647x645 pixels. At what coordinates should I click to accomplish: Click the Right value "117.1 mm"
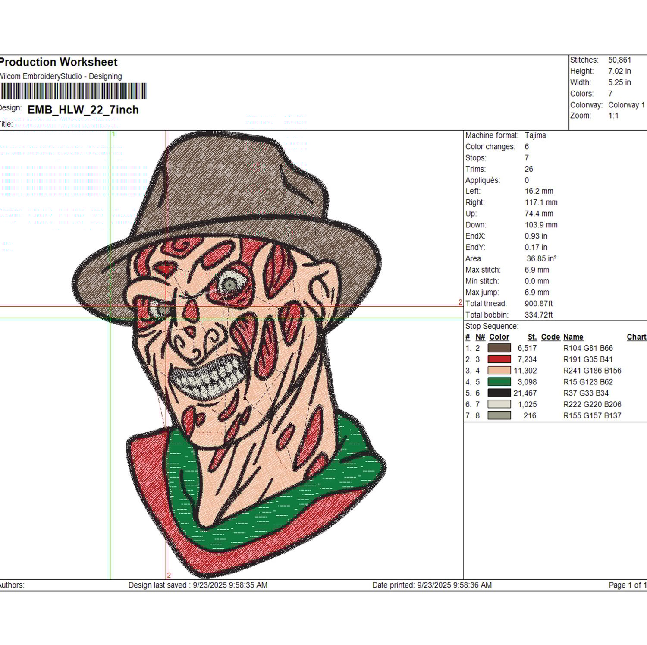[541, 202]
